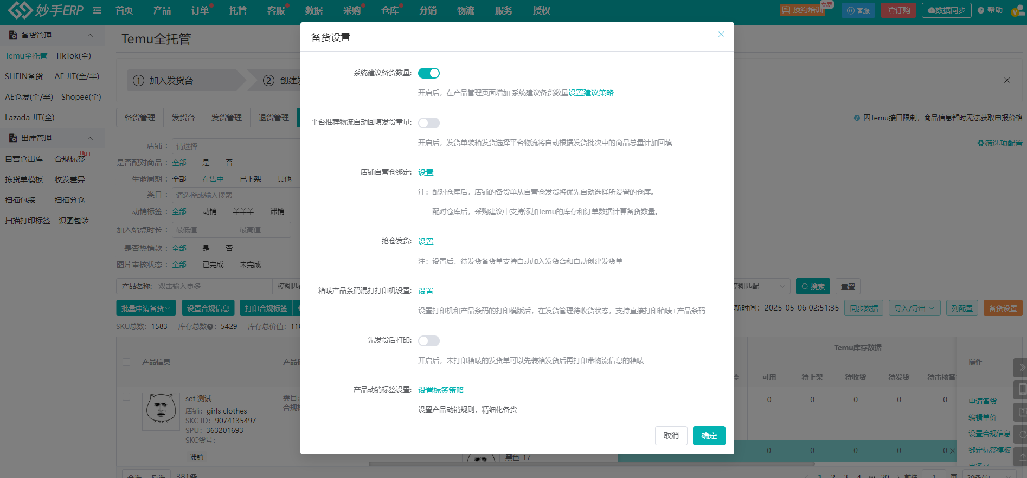This screenshot has width=1027, height=478.
Task: Open 批量申请备货 dropdown button
Action: point(146,308)
